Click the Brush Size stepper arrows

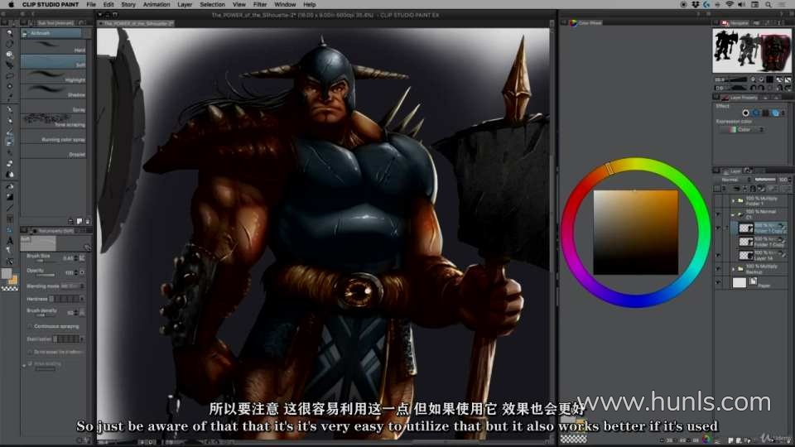pyautogui.click(x=76, y=258)
